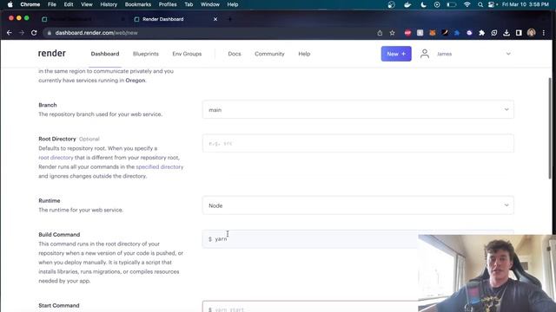Click the render logo

tap(52, 54)
